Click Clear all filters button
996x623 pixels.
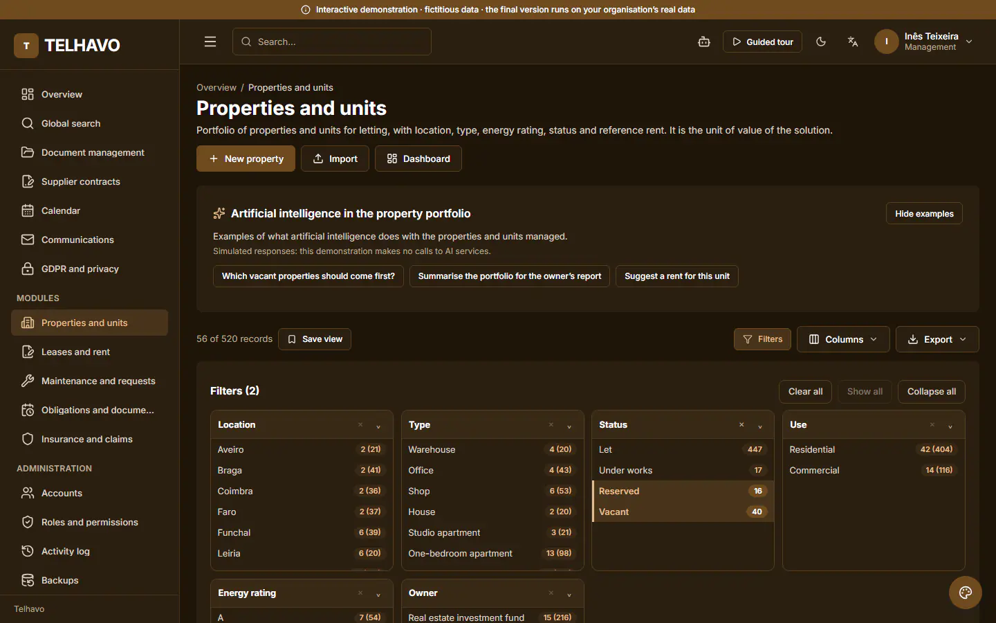805,392
